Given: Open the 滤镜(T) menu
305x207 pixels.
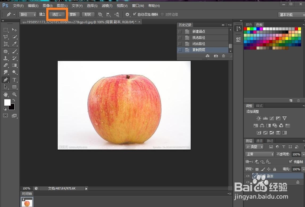Looking at the screenshot, I should (x=107, y=5).
